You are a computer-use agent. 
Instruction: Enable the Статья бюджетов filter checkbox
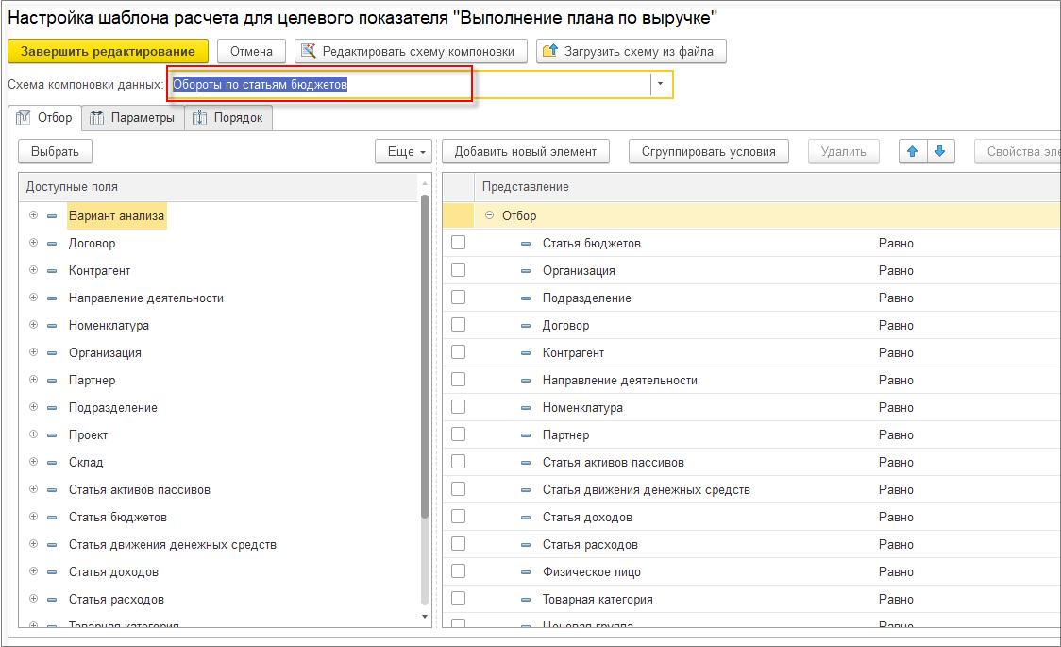click(x=458, y=243)
